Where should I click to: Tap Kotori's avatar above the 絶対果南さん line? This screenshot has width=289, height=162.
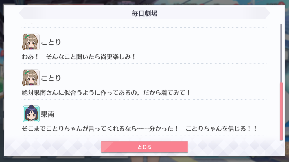pyautogui.click(x=31, y=78)
